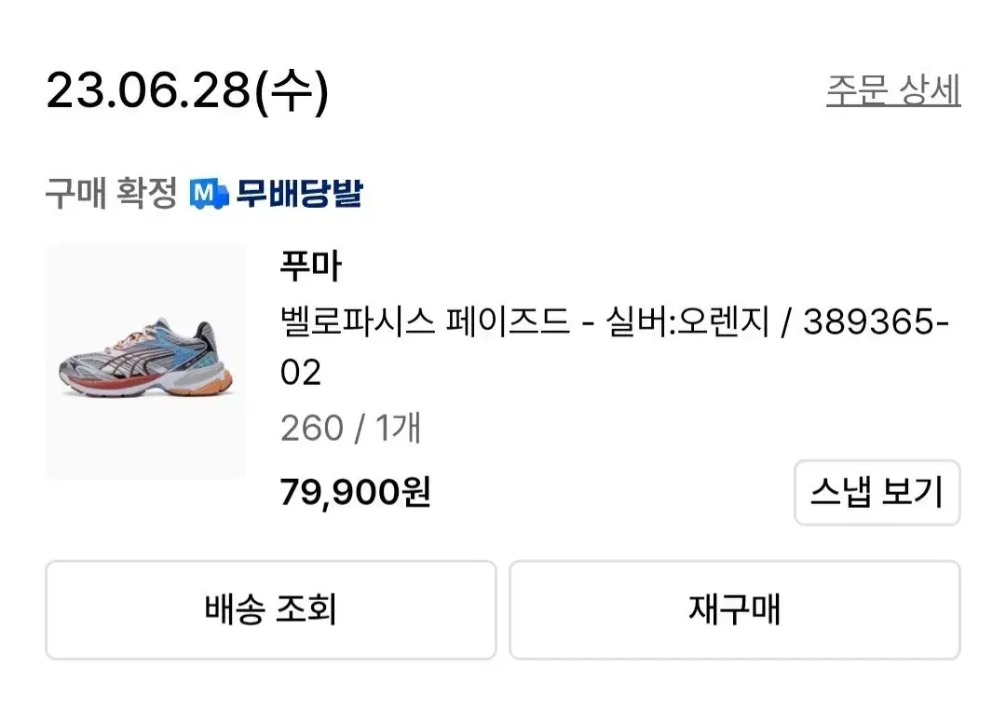Tap the 무배당발 free shipping badge

point(298,194)
